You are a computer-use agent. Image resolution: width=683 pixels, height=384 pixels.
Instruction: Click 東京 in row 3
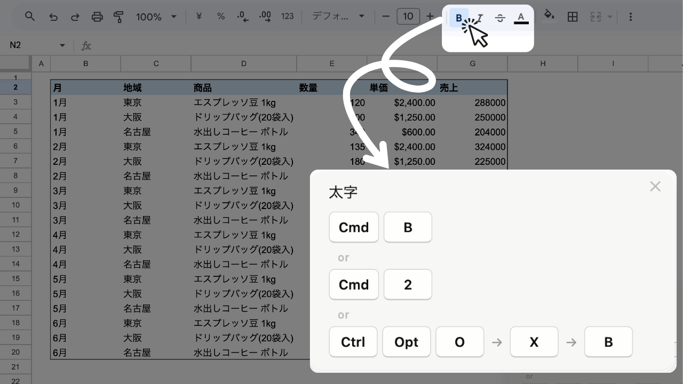tap(156, 102)
